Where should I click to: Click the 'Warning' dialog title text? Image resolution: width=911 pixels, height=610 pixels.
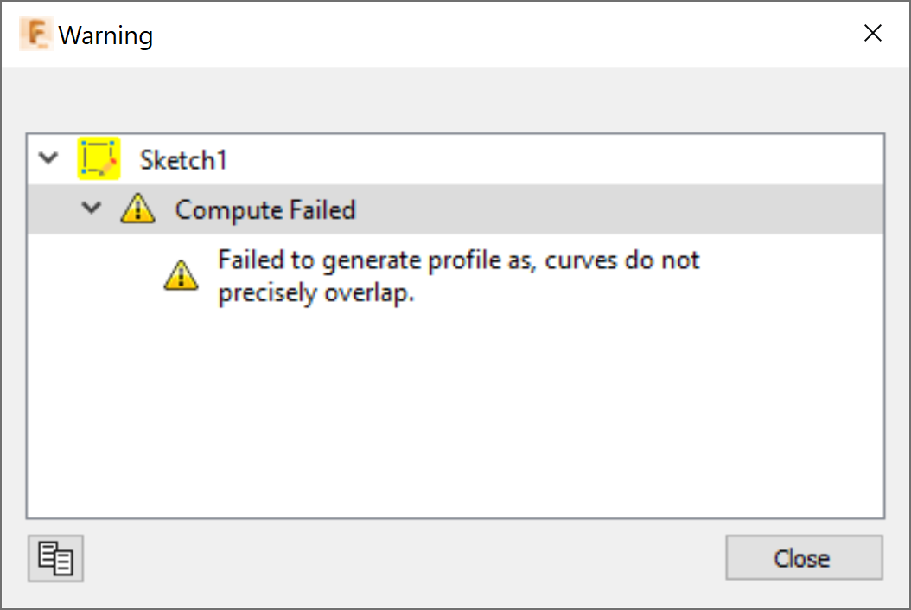[x=105, y=35]
